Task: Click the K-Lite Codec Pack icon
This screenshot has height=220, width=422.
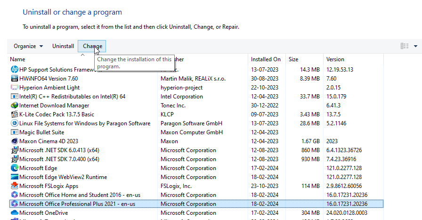Action: (x=14, y=114)
